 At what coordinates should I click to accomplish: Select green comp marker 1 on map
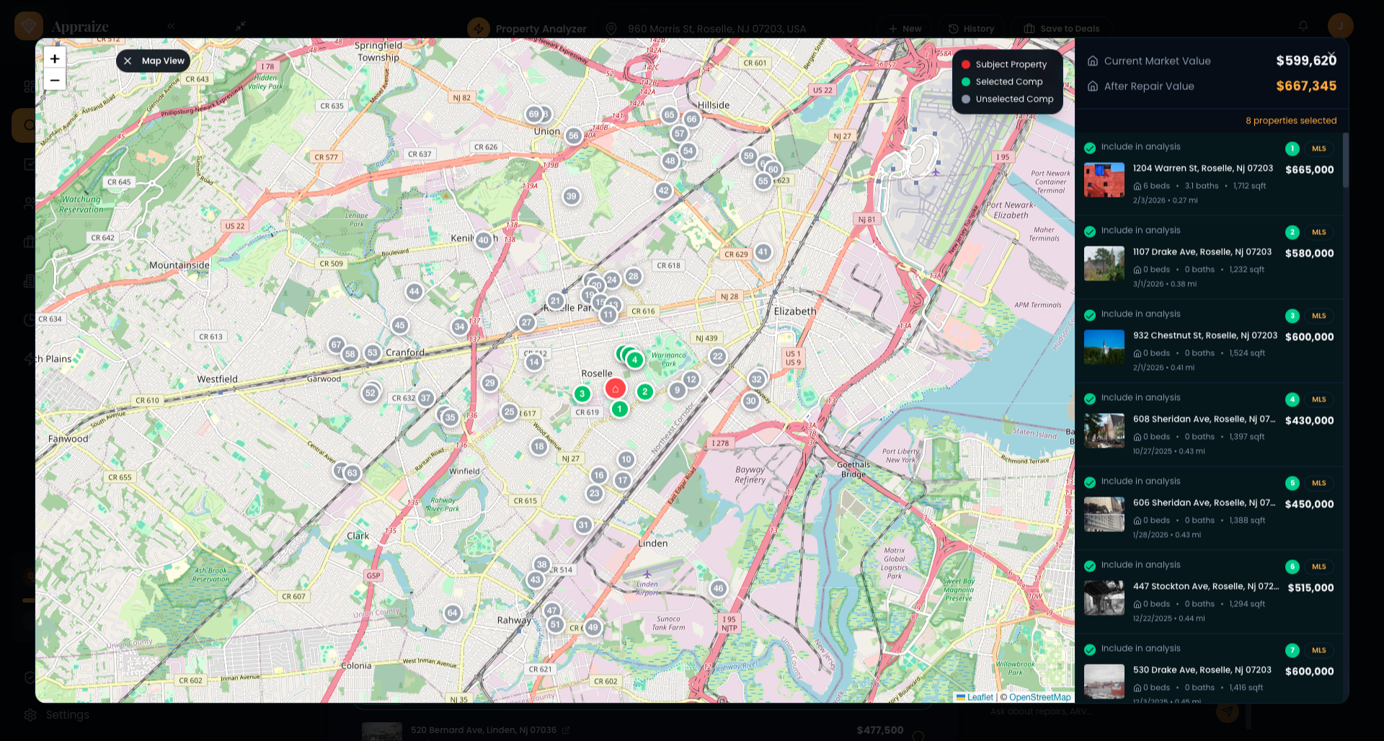click(x=619, y=409)
